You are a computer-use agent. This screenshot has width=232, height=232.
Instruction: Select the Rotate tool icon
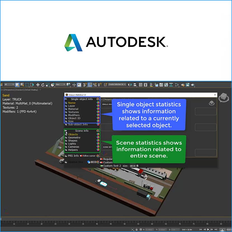point(43,85)
